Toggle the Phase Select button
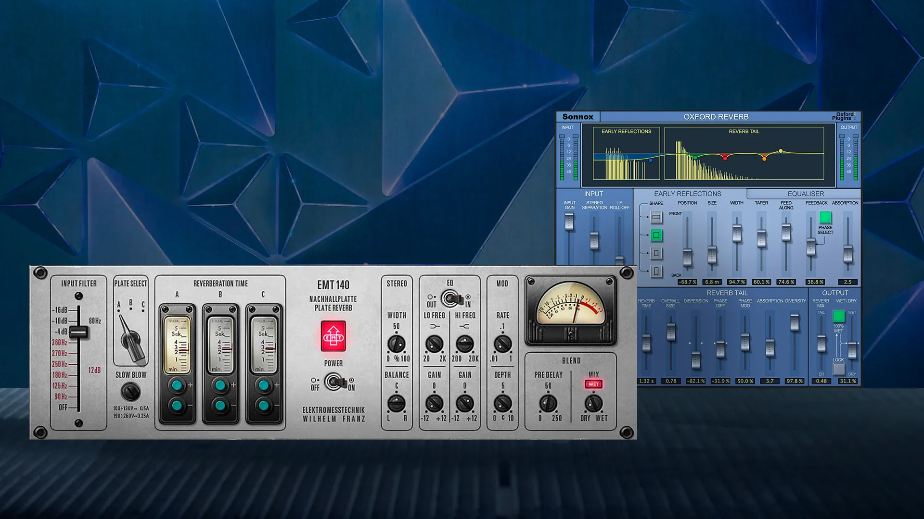The height and width of the screenshot is (519, 924). tap(825, 218)
